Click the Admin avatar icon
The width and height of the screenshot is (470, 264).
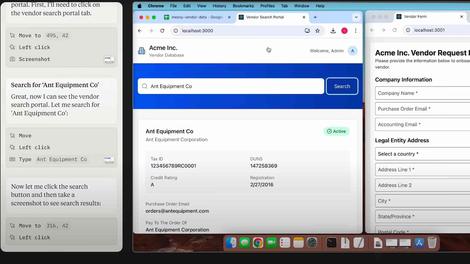tap(352, 51)
